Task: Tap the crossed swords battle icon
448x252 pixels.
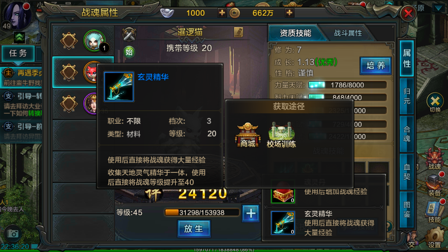Action: pos(129,34)
